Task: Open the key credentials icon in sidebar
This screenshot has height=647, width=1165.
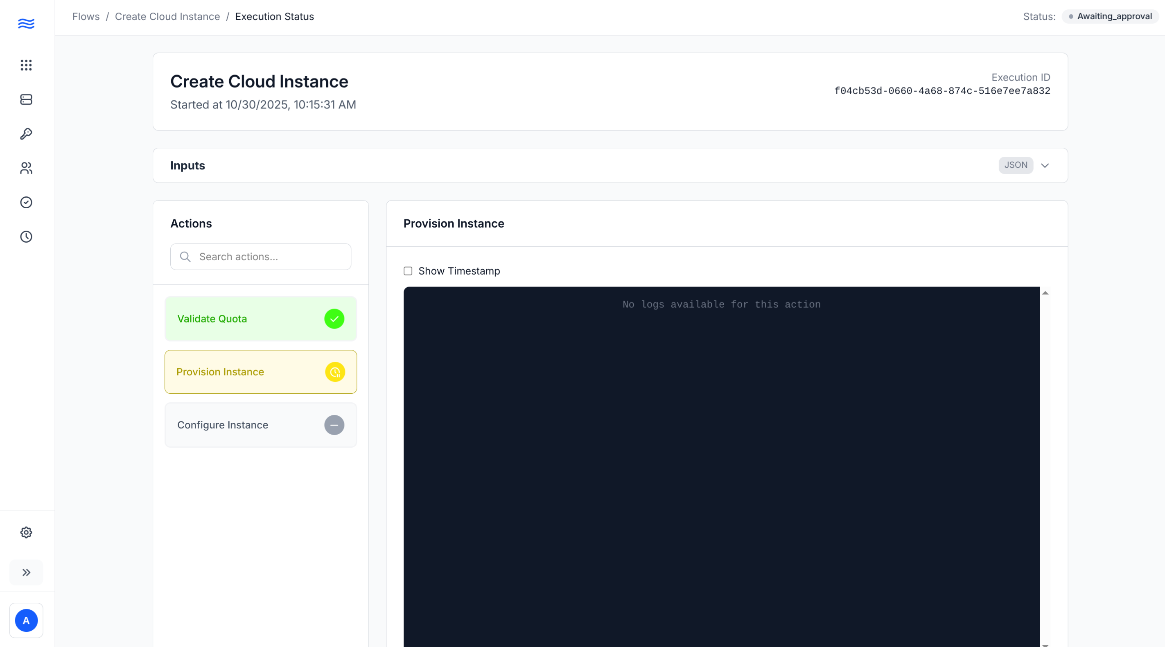Action: click(26, 134)
